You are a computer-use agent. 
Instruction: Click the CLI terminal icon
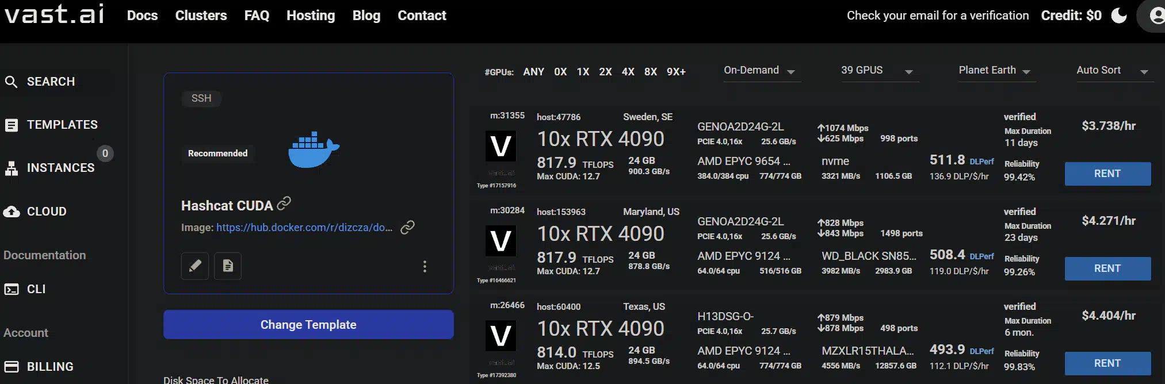(x=11, y=289)
